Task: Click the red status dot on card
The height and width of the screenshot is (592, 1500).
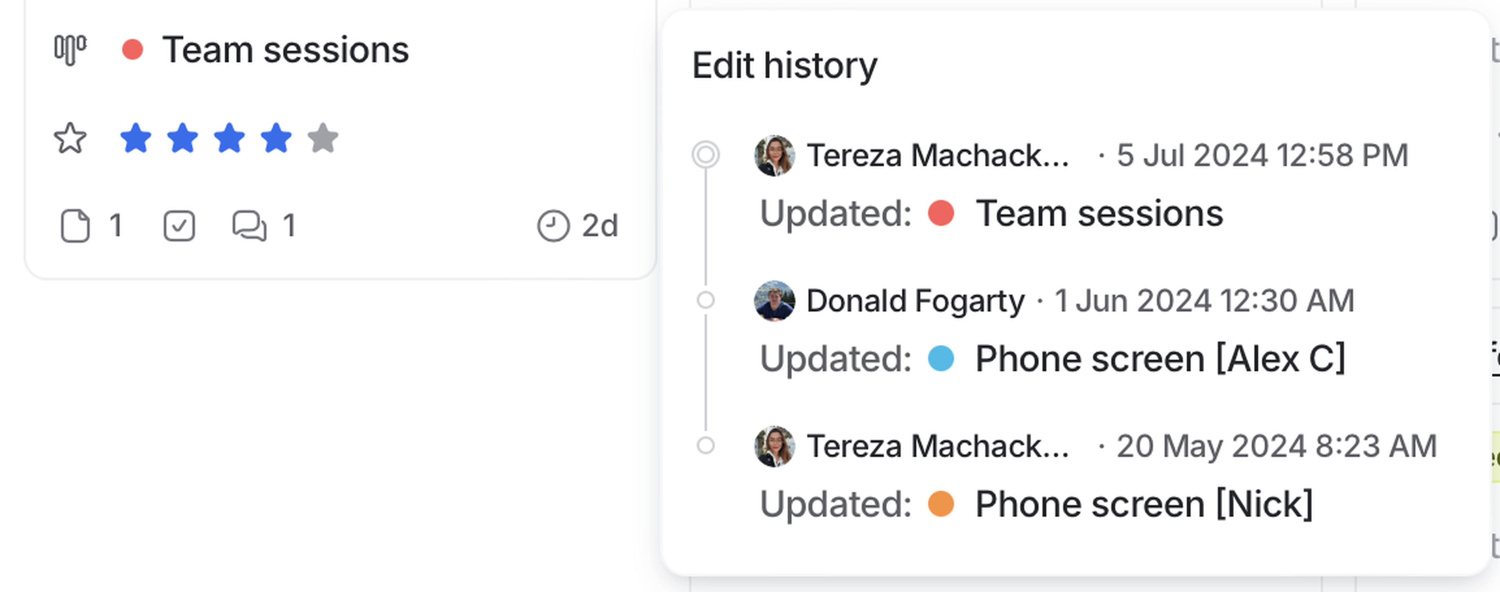Action: 132,50
